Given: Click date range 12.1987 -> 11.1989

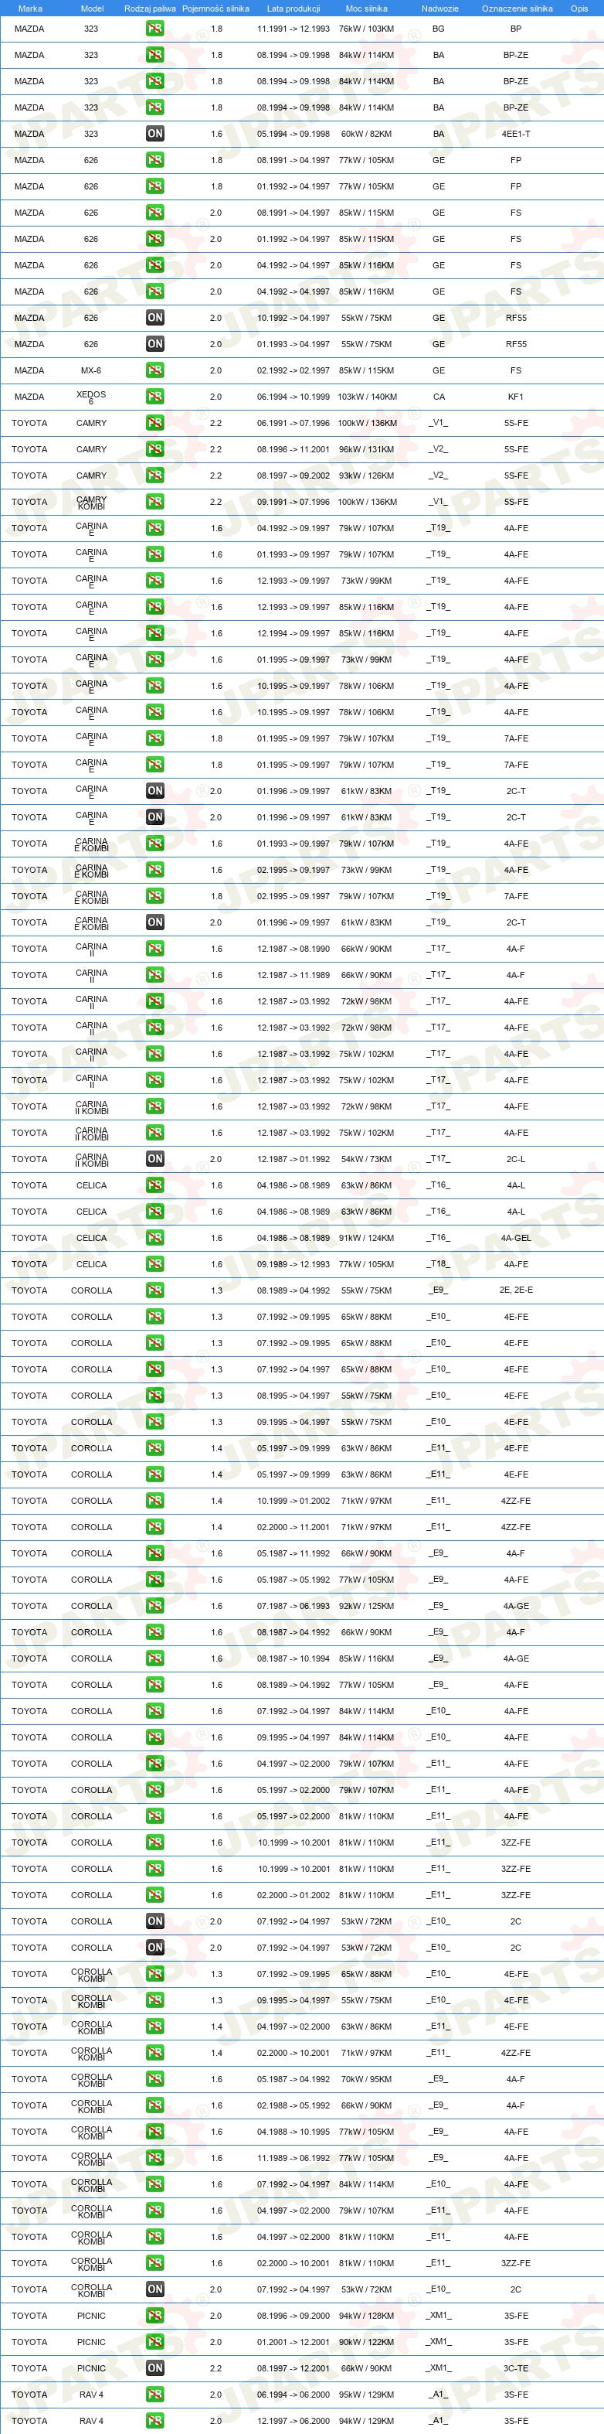Looking at the screenshot, I should (294, 975).
